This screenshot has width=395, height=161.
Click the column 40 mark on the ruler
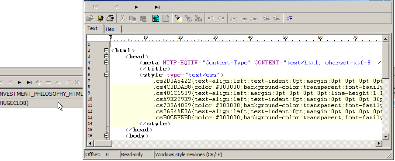click(250, 37)
